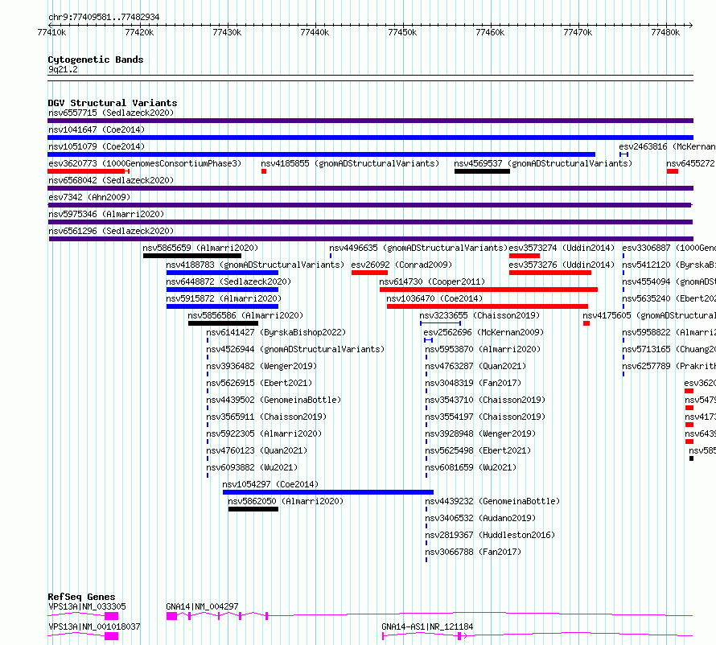Click the nsv1051079 (Coe2014) blue variant bar

click(x=322, y=154)
